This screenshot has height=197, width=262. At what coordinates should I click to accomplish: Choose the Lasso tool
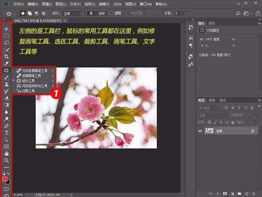(6, 42)
